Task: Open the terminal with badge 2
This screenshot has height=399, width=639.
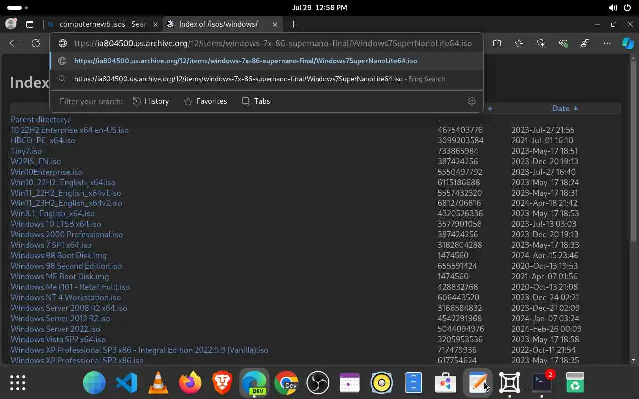Action: (x=542, y=383)
